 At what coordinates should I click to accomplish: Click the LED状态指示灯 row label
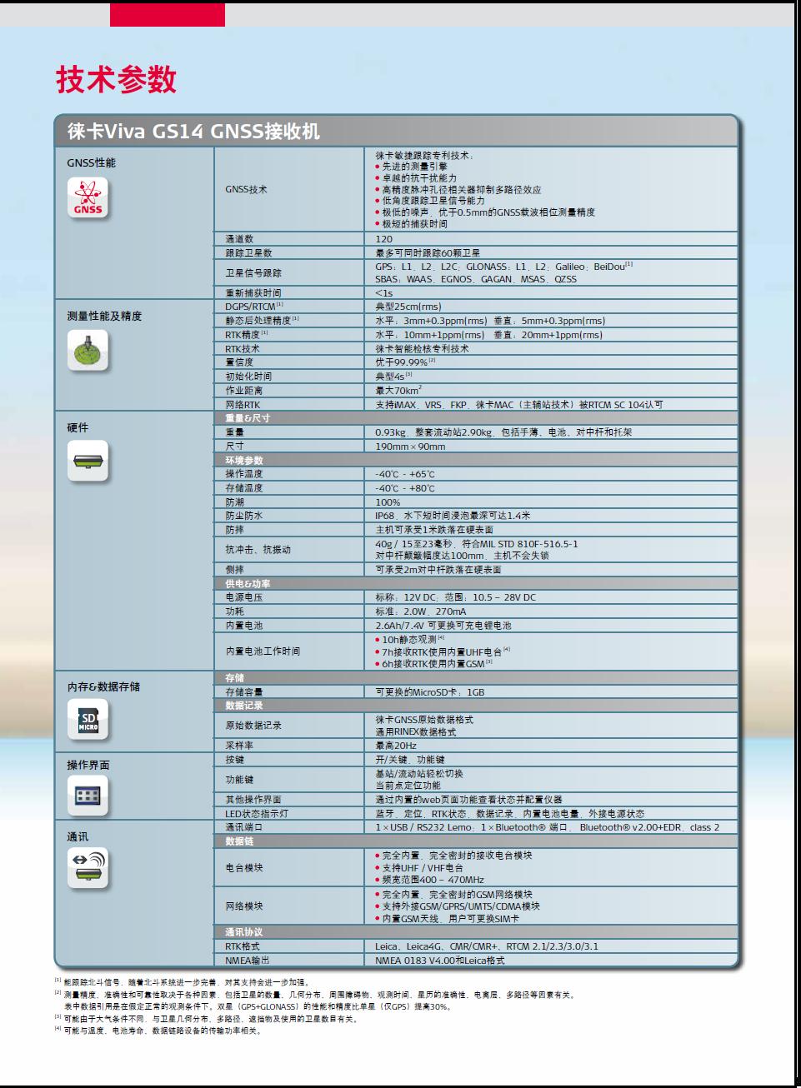[x=257, y=814]
